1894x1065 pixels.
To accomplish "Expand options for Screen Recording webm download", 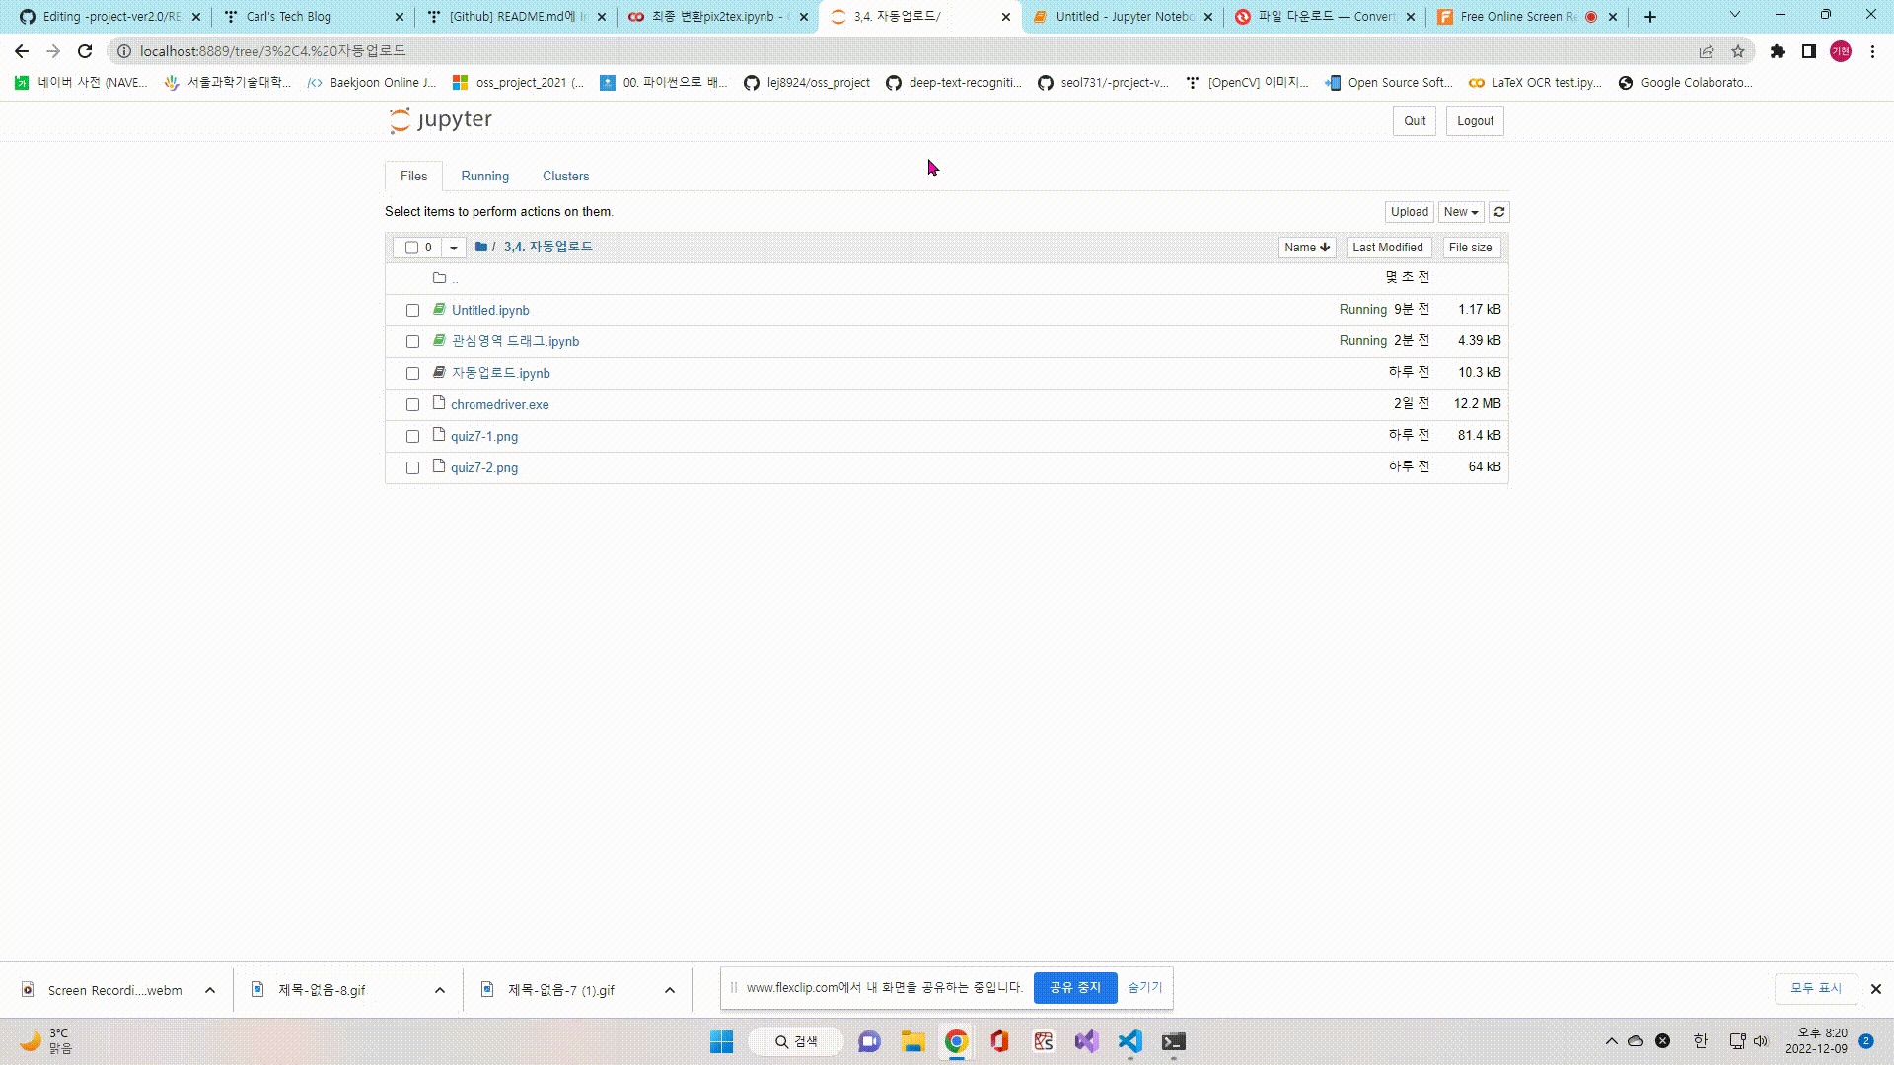I will 210,990.
